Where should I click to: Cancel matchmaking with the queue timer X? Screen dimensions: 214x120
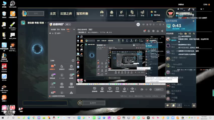coord(193,21)
